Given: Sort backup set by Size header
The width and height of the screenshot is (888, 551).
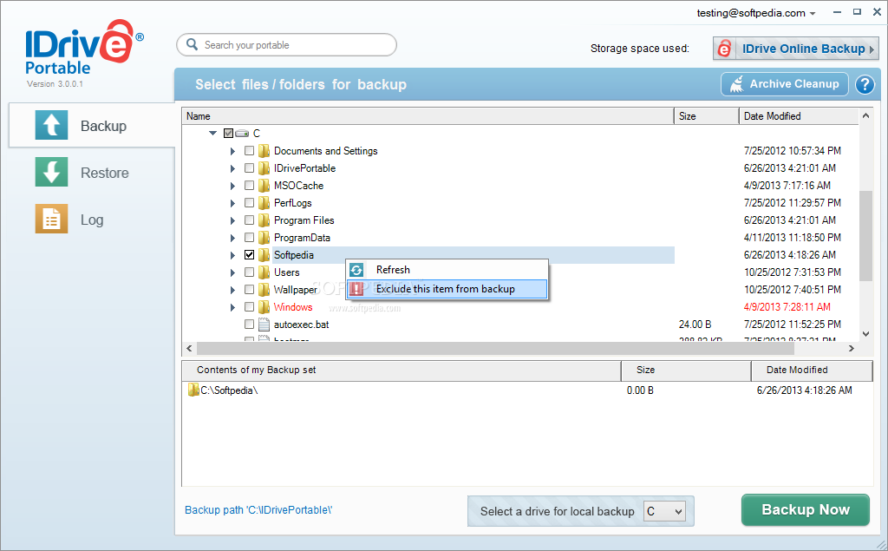Looking at the screenshot, I should (686, 370).
